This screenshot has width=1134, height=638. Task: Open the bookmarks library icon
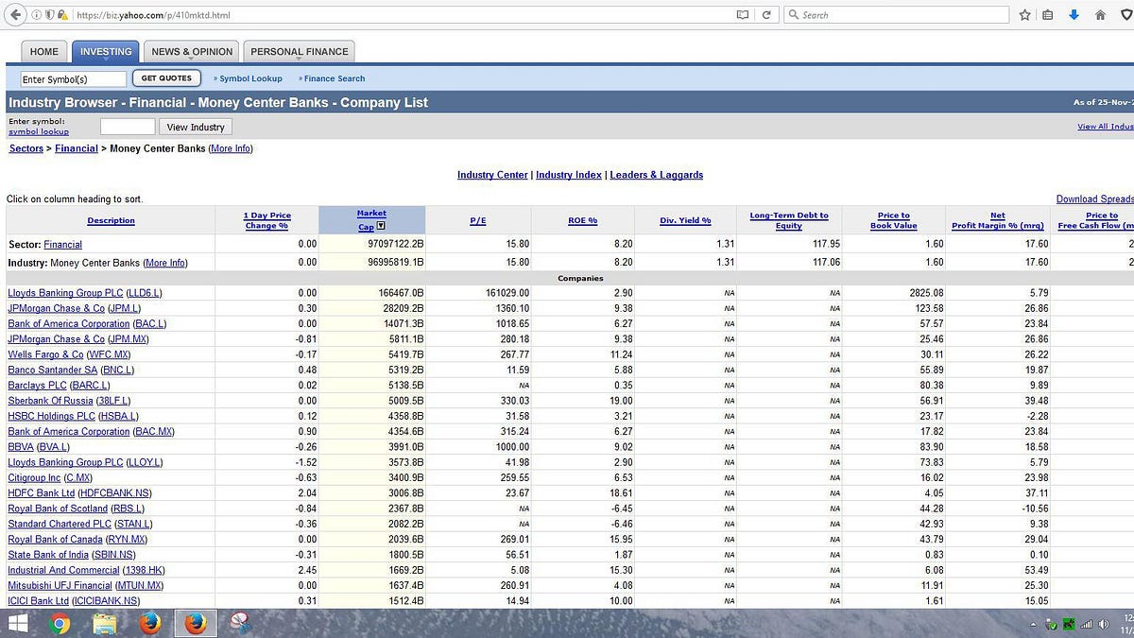(x=1048, y=15)
